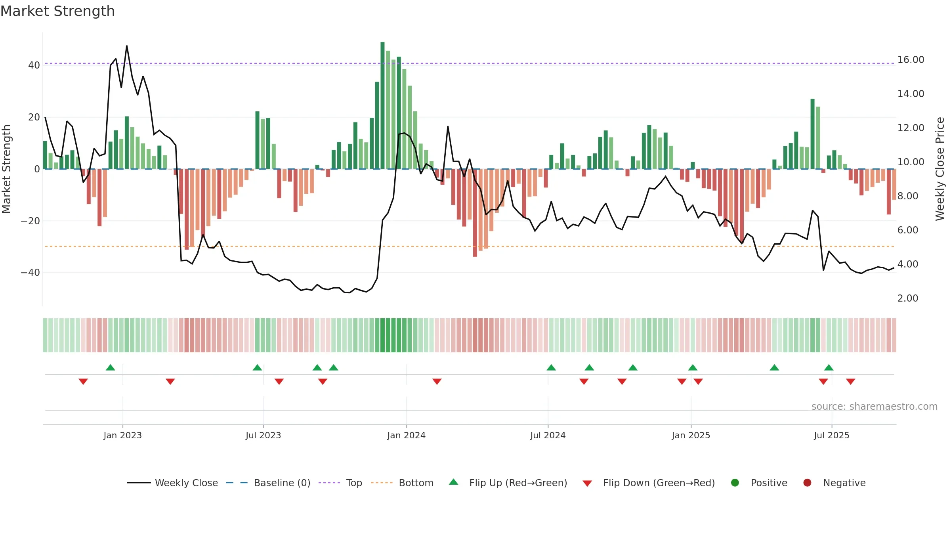Click the 4.00 price tick label
This screenshot has height=535, width=951.
[x=908, y=264]
